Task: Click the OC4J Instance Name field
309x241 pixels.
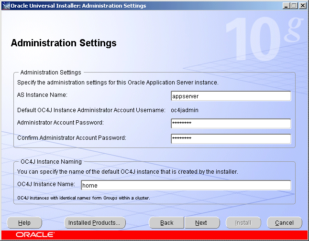Action: (x=186, y=185)
